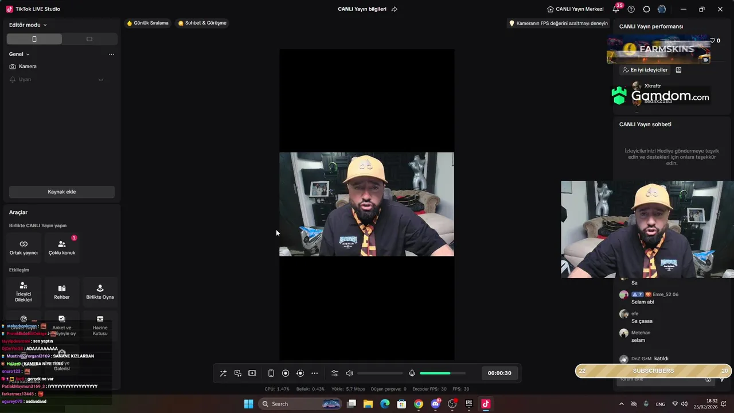Adjust the speaker volume slider
This screenshot has height=413, width=734.
[x=380, y=373]
